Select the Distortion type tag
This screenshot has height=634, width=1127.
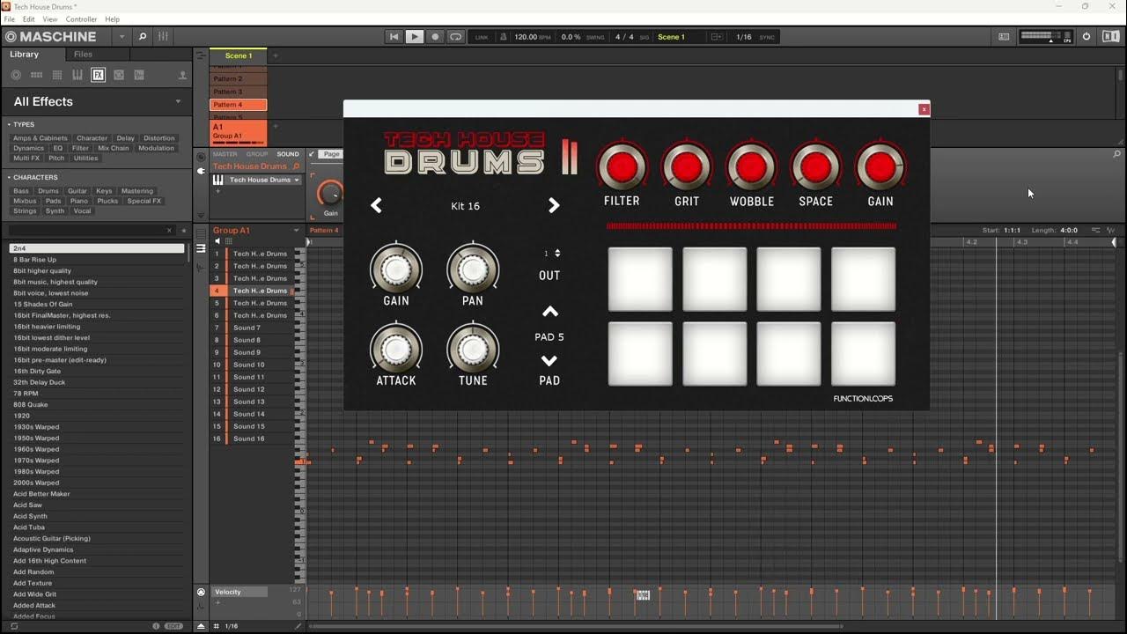158,138
